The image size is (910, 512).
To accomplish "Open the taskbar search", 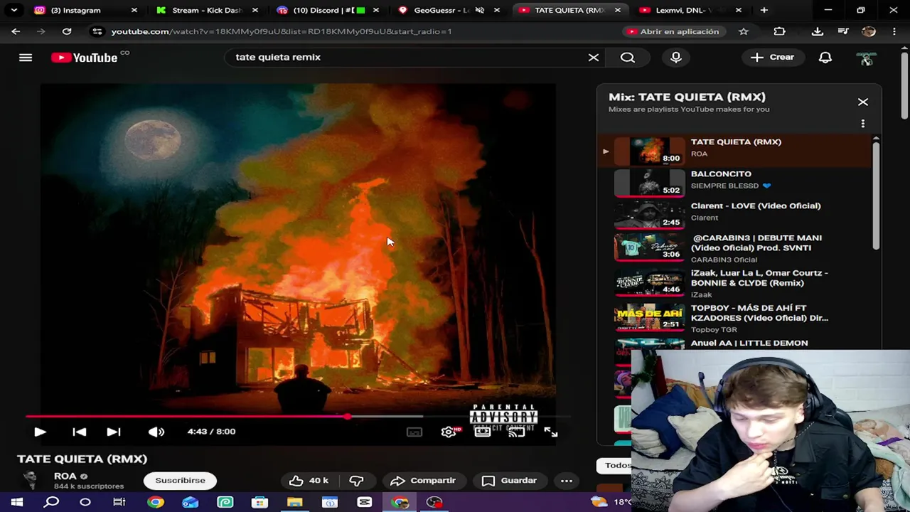I will click(x=51, y=503).
